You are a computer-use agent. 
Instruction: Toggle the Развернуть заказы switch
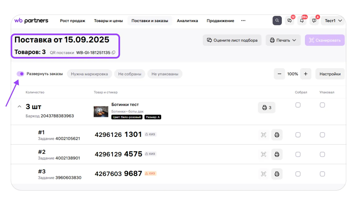pos(20,74)
